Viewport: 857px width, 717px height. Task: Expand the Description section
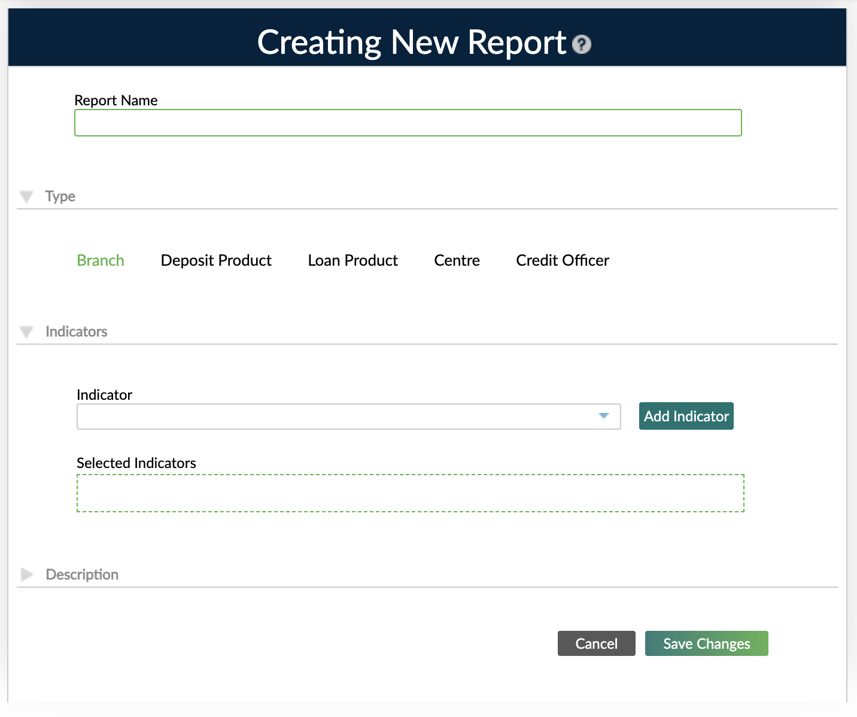(x=26, y=574)
